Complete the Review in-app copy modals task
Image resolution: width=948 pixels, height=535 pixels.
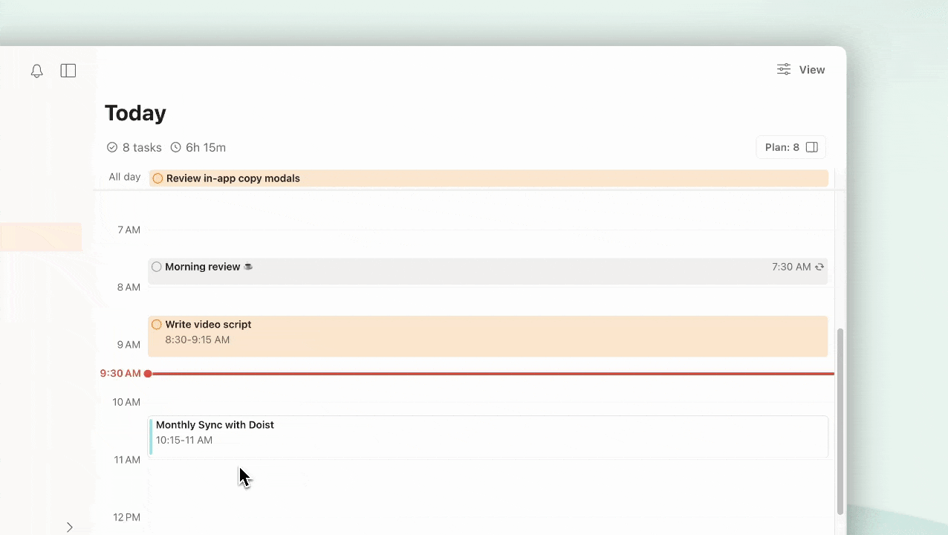[x=158, y=178]
